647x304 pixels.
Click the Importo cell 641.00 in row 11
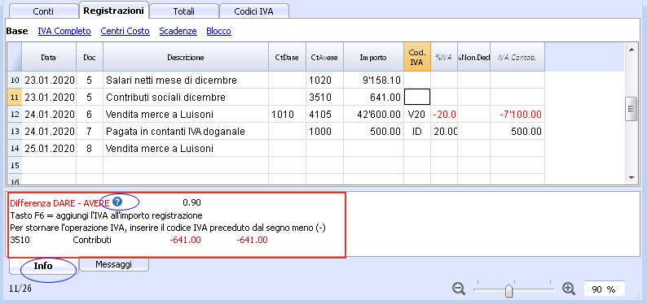[x=373, y=98]
